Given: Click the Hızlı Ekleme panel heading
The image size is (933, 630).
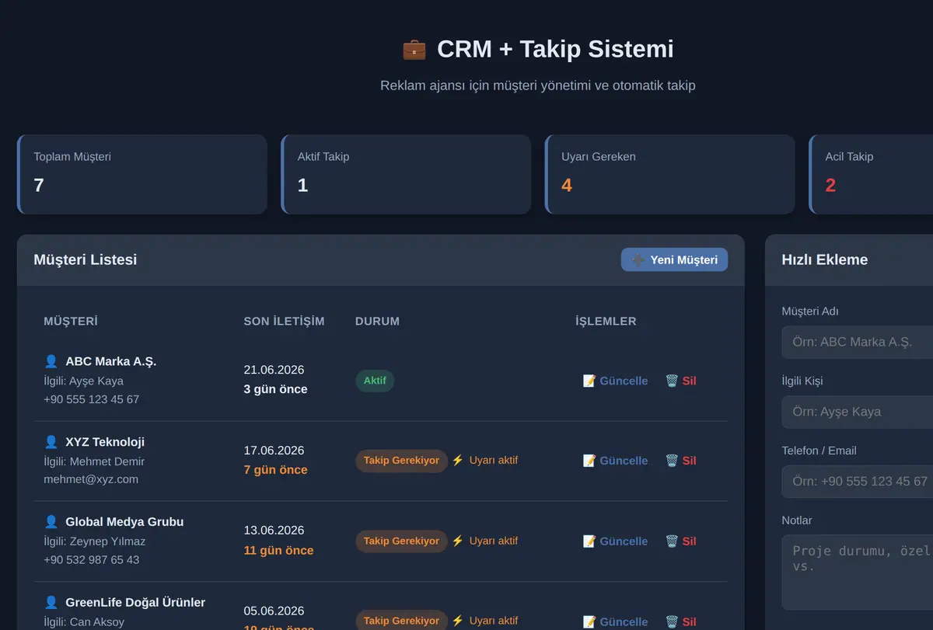Looking at the screenshot, I should (825, 259).
